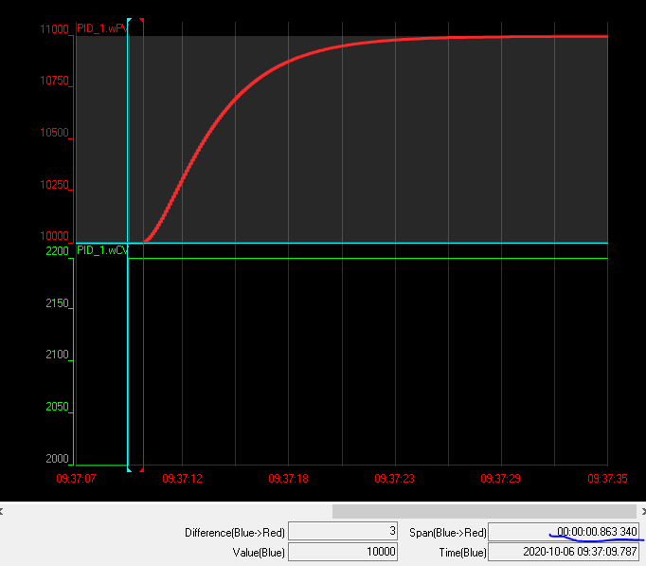646x566 pixels.
Task: Click the red cursor bottom handle
Action: point(142,469)
